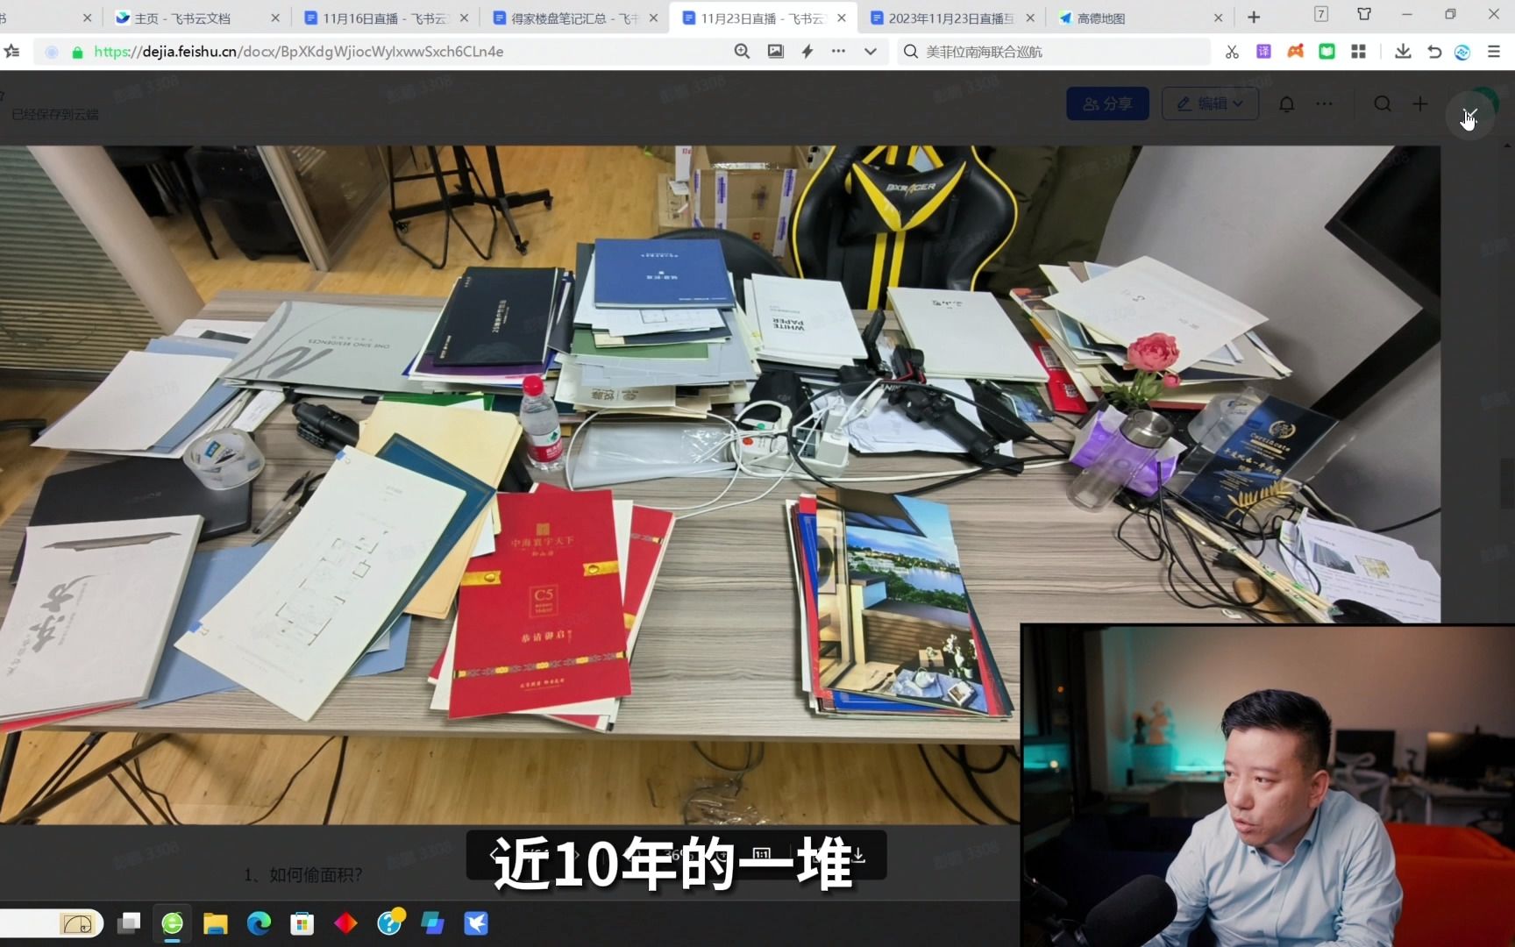Close the image preview overlay
This screenshot has width=1515, height=947.
1470,115
